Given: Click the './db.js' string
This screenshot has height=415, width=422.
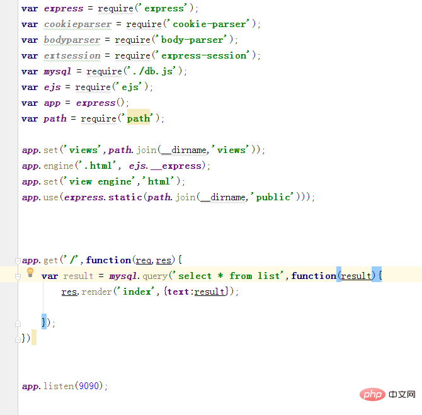Looking at the screenshot, I should pyautogui.click(x=152, y=71).
